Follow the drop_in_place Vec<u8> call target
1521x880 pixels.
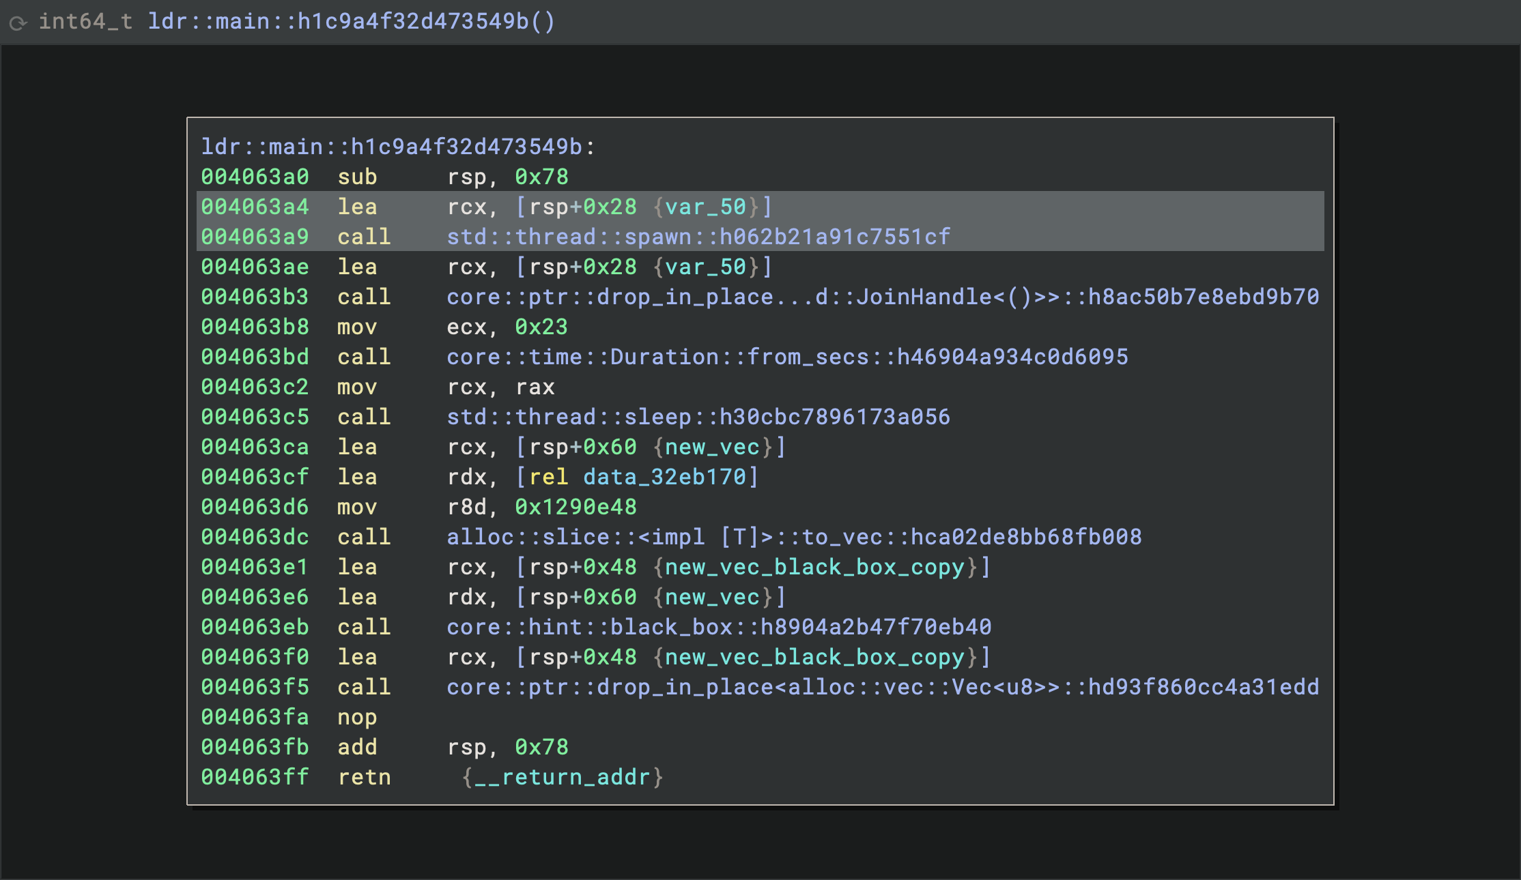[882, 687]
